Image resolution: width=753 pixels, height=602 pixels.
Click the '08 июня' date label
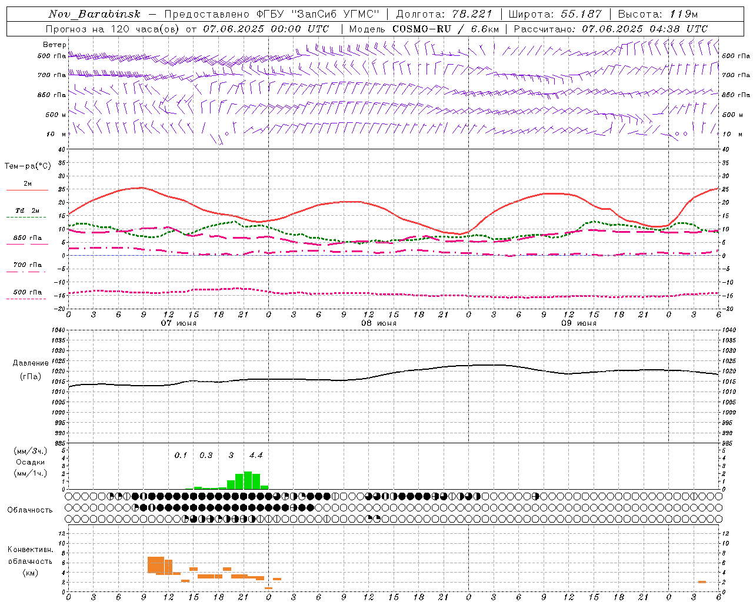click(x=379, y=323)
